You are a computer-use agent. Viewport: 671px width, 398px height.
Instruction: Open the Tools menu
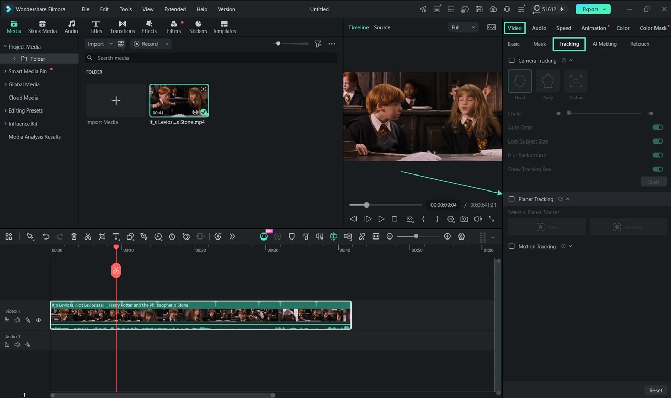pyautogui.click(x=125, y=9)
